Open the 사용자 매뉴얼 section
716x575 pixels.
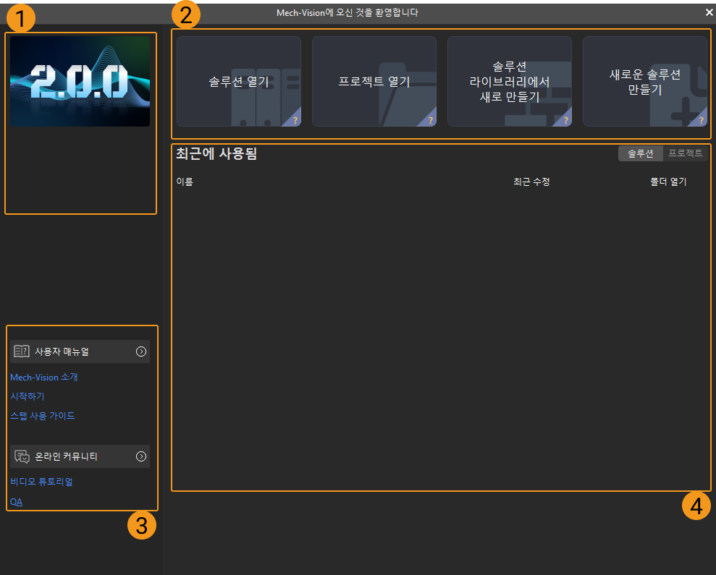point(80,352)
